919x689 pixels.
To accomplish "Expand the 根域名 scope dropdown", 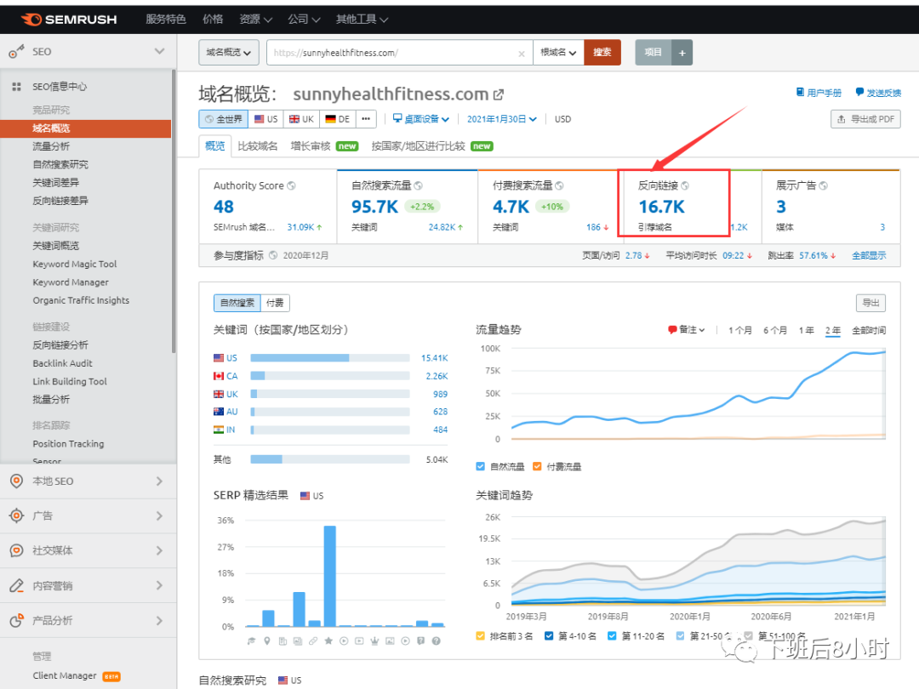I will click(558, 53).
